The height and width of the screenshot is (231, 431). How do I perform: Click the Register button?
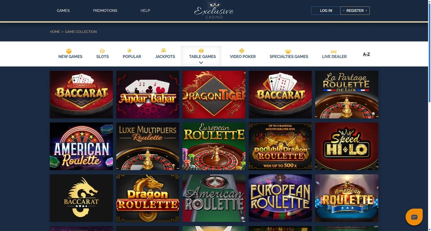click(355, 11)
